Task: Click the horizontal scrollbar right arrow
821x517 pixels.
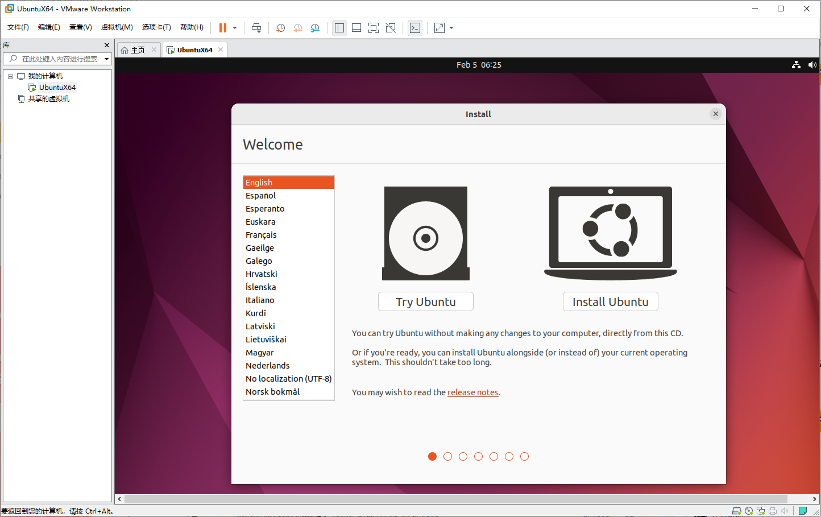Action: point(815,499)
